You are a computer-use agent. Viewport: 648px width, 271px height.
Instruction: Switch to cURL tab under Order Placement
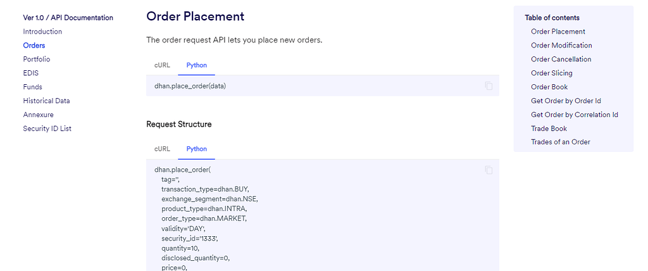(162, 65)
